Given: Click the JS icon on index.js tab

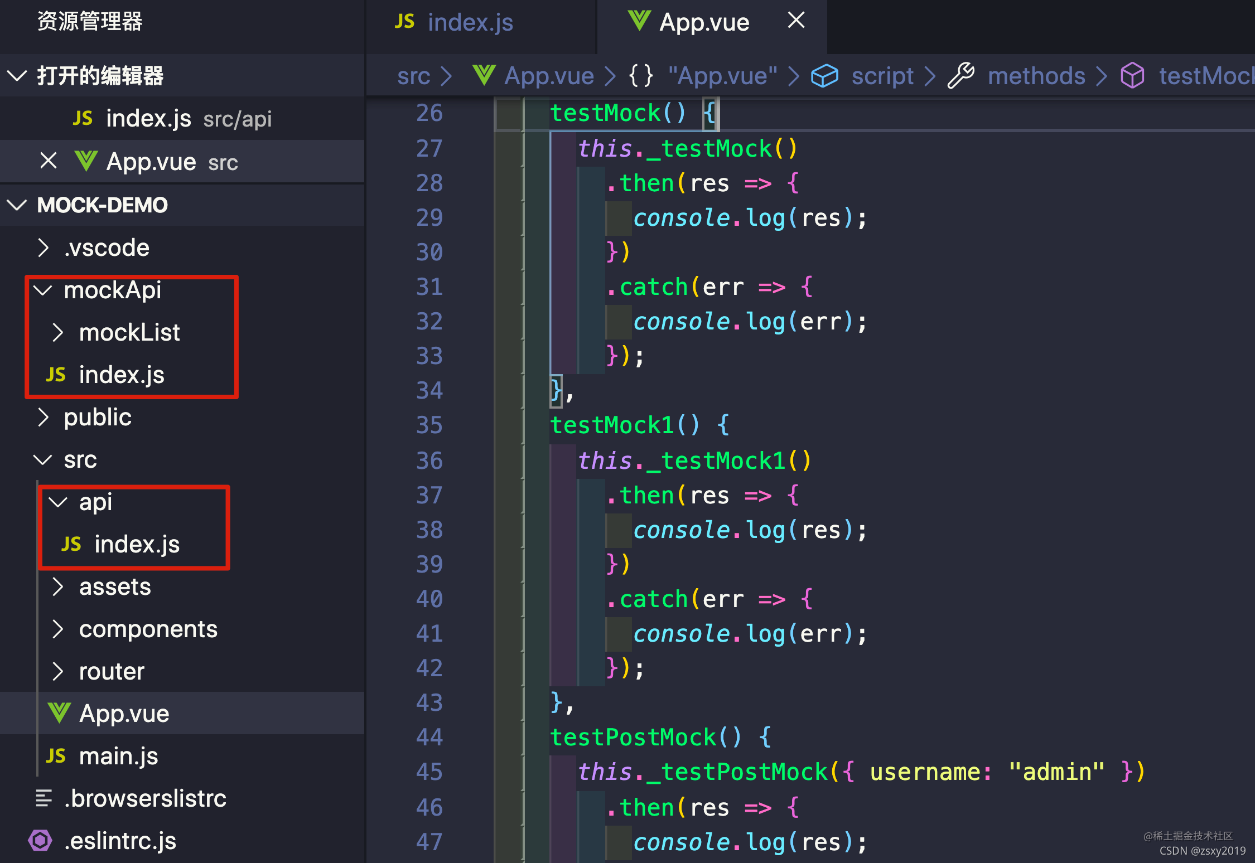Looking at the screenshot, I should [x=404, y=22].
